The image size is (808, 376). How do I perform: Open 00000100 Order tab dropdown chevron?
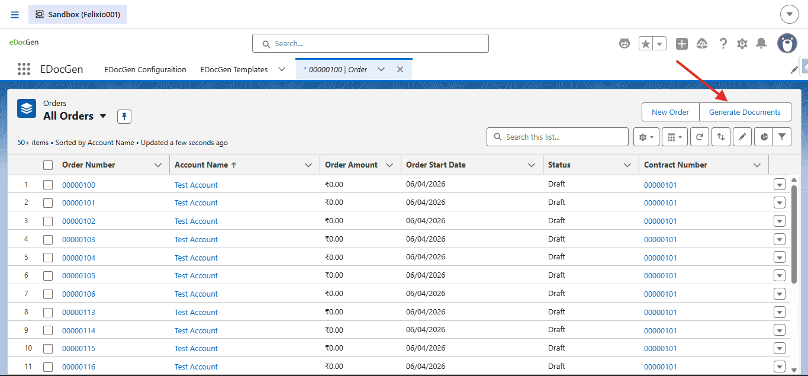click(381, 69)
